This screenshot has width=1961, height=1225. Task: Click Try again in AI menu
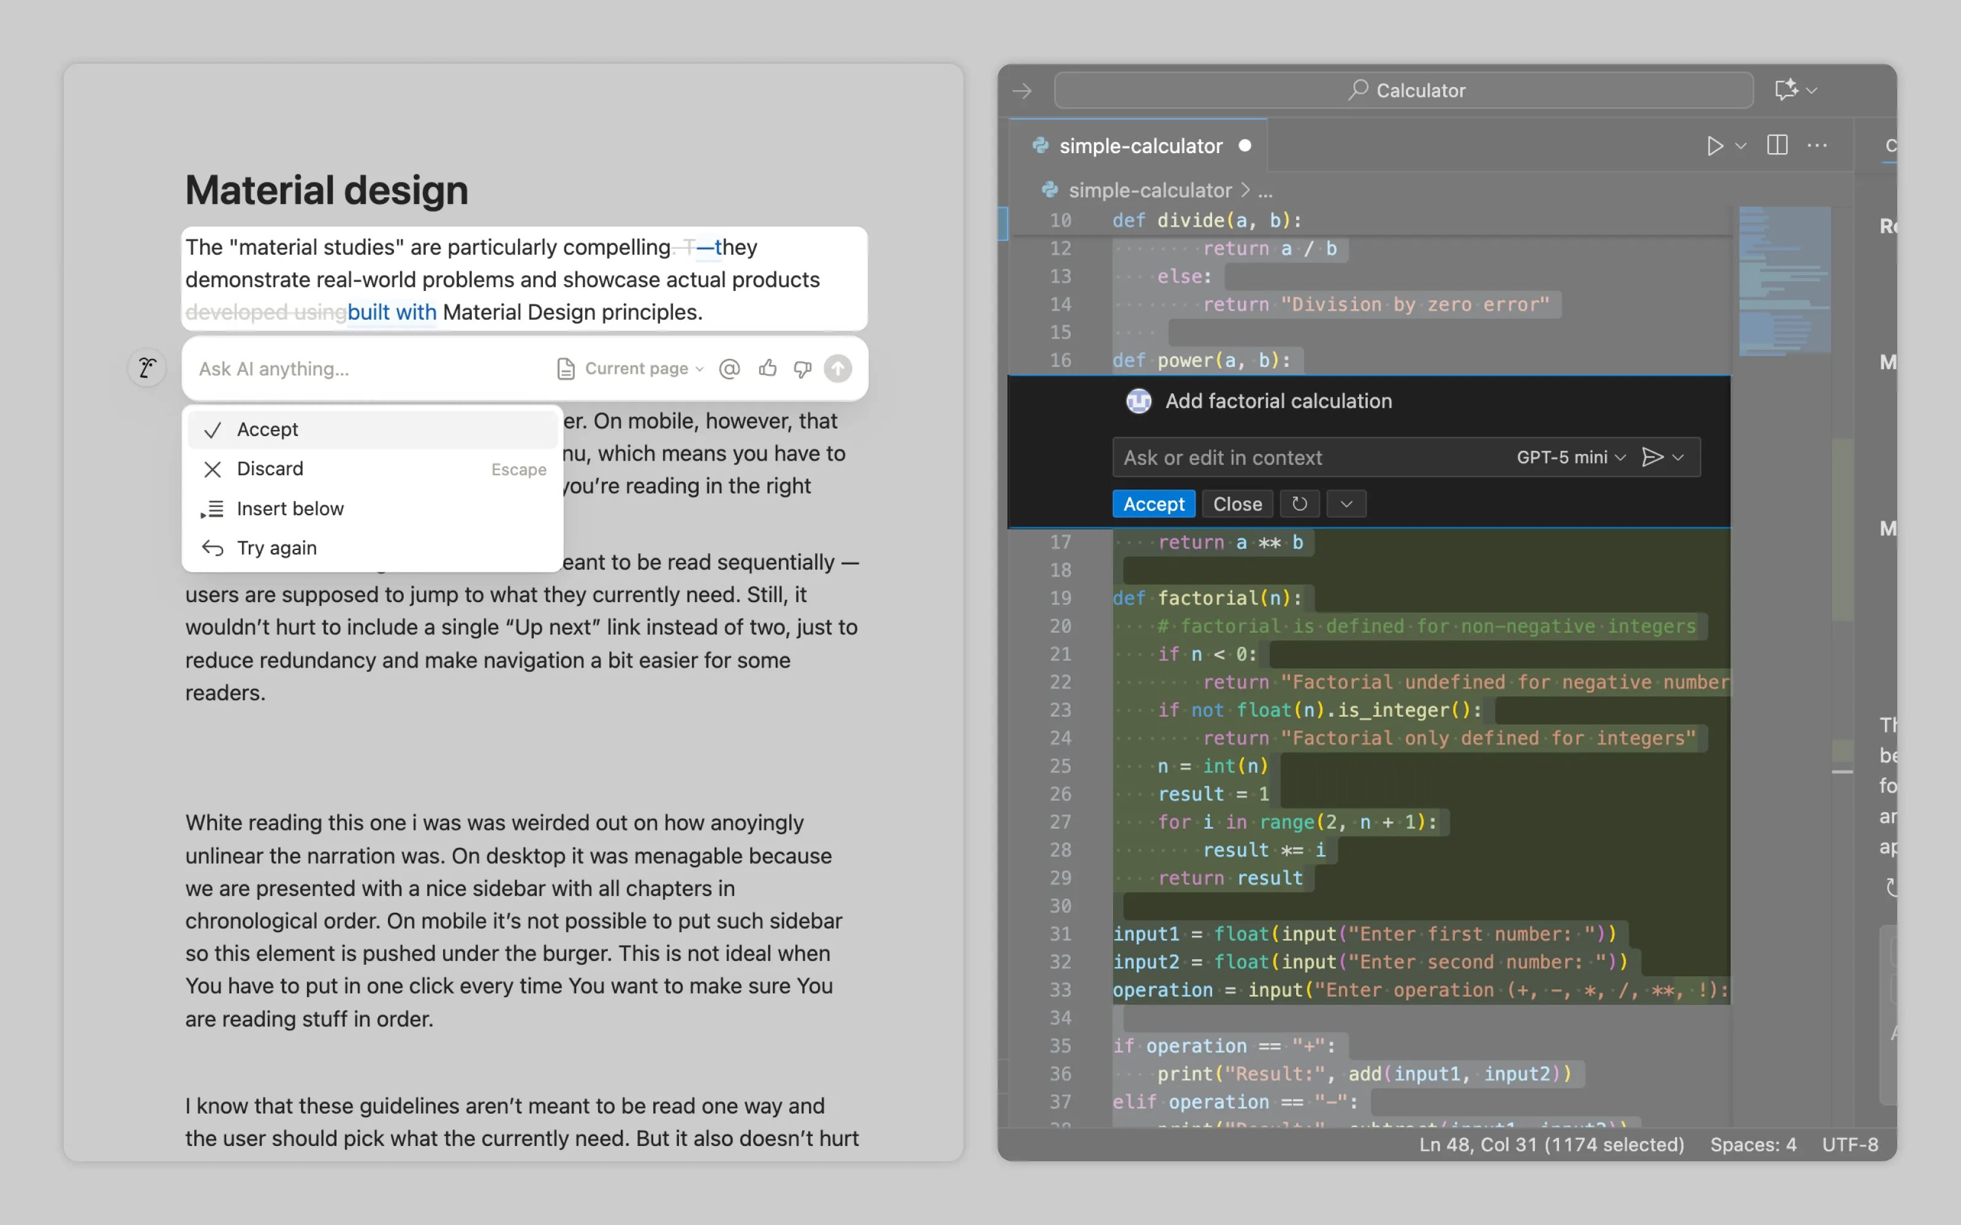coord(276,549)
